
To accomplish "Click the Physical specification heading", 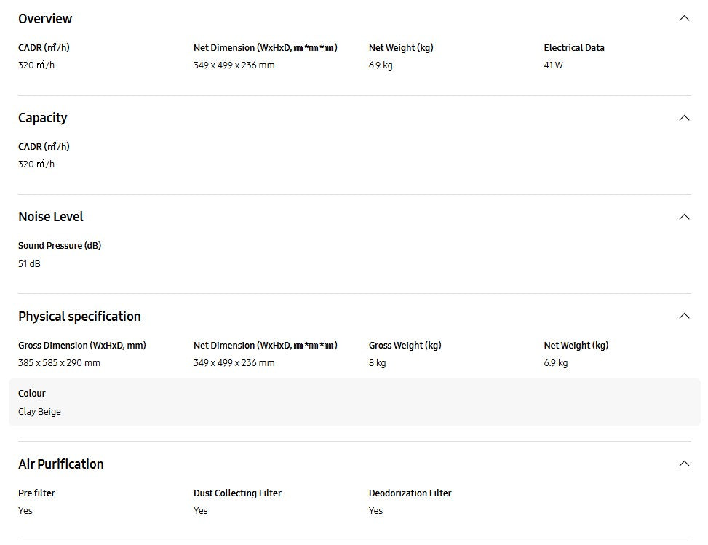I will 79,317.
